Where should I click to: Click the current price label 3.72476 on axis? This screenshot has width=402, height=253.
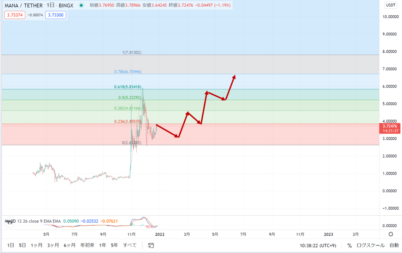point(390,126)
